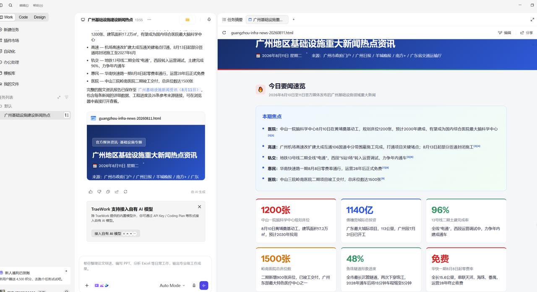Click the 1500张 statistic card

pyautogui.click(x=296, y=269)
